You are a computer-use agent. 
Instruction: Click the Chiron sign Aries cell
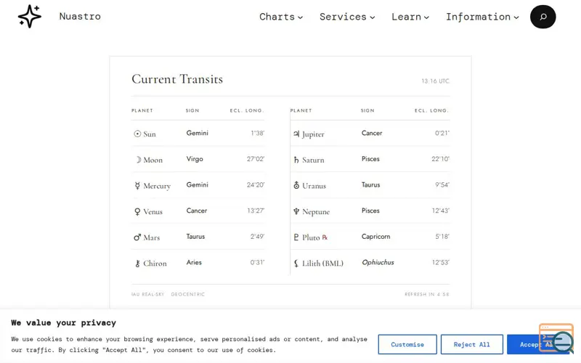click(194, 262)
